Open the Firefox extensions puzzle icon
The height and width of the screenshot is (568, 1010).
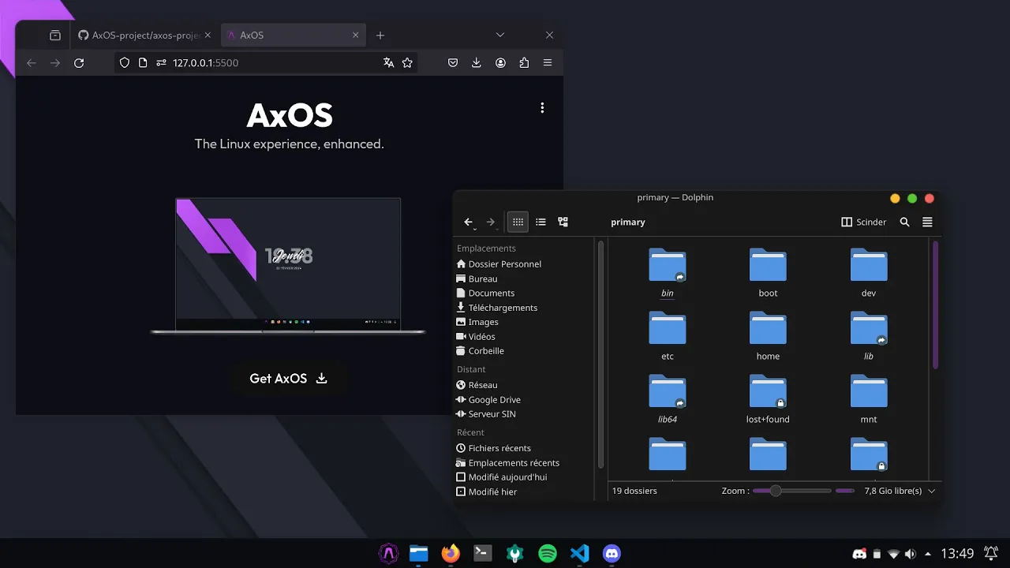(524, 63)
